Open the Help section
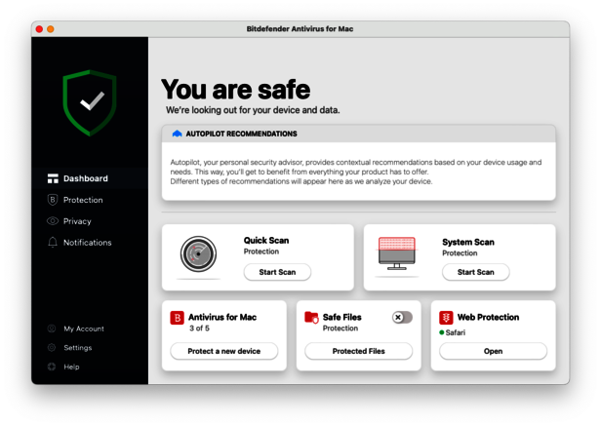 pos(71,367)
